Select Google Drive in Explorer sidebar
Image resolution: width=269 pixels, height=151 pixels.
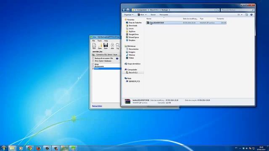tap(132, 34)
